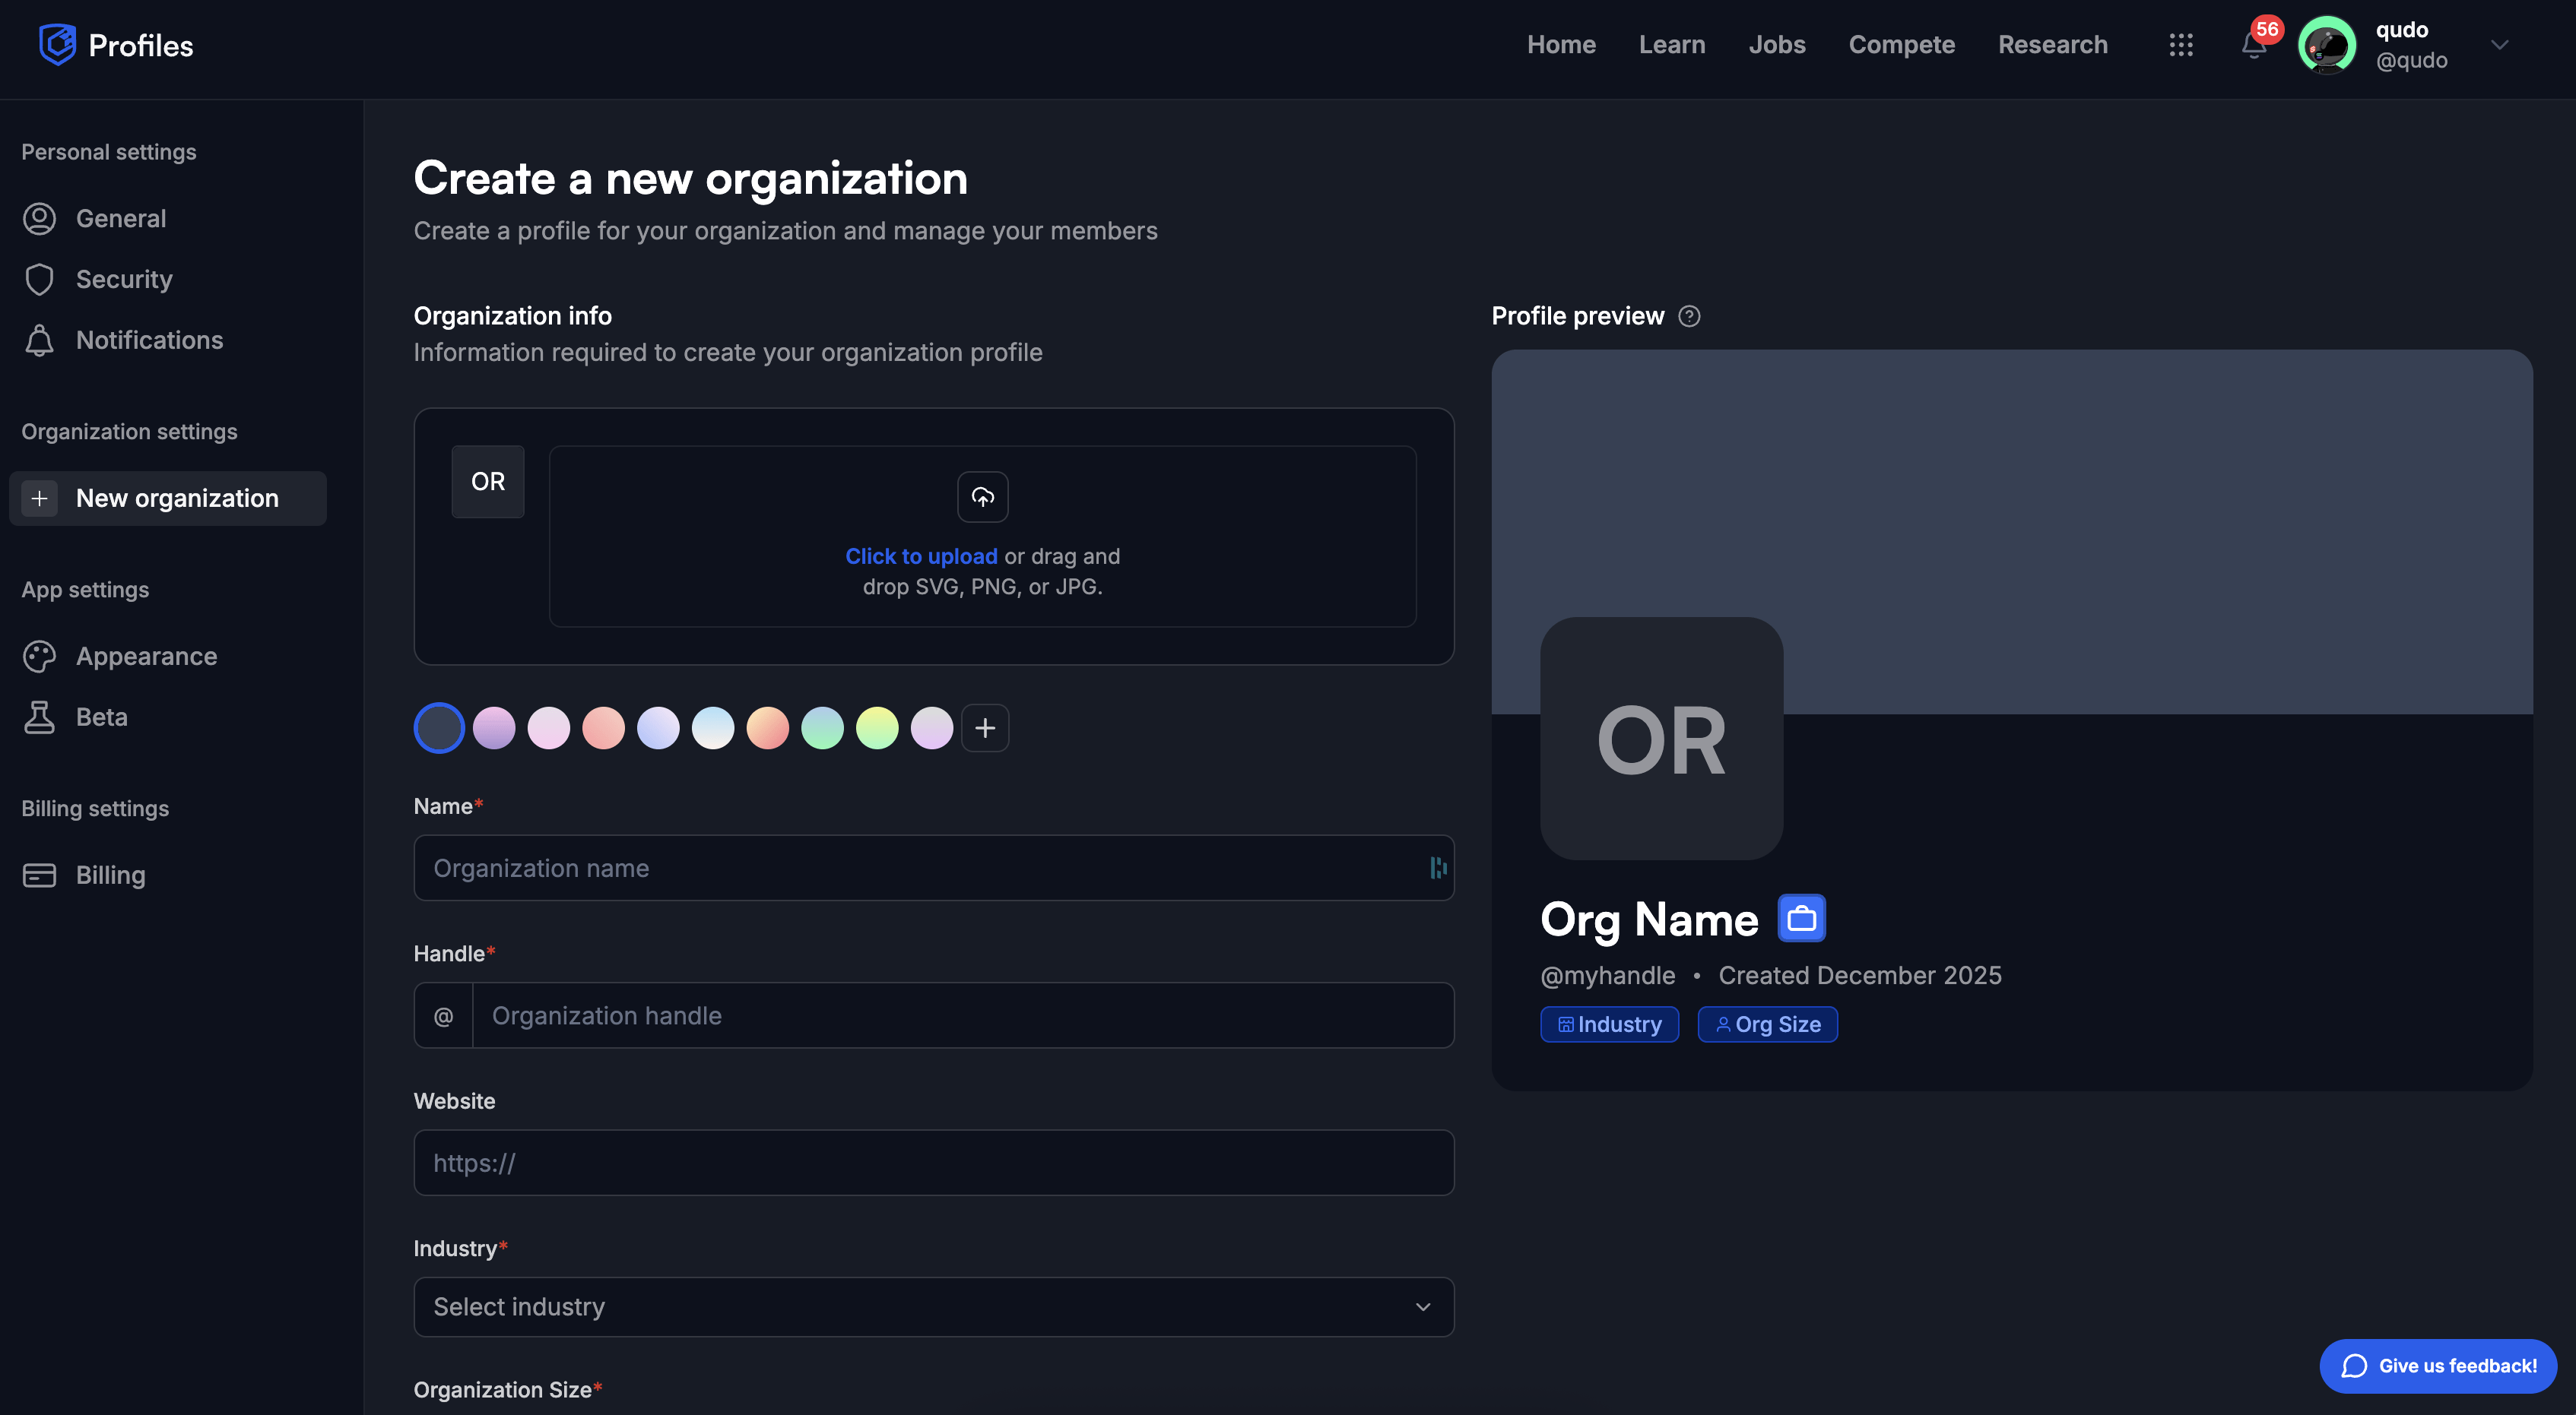Click the qudo user avatar
The width and height of the screenshot is (2576, 1415).
click(2326, 45)
